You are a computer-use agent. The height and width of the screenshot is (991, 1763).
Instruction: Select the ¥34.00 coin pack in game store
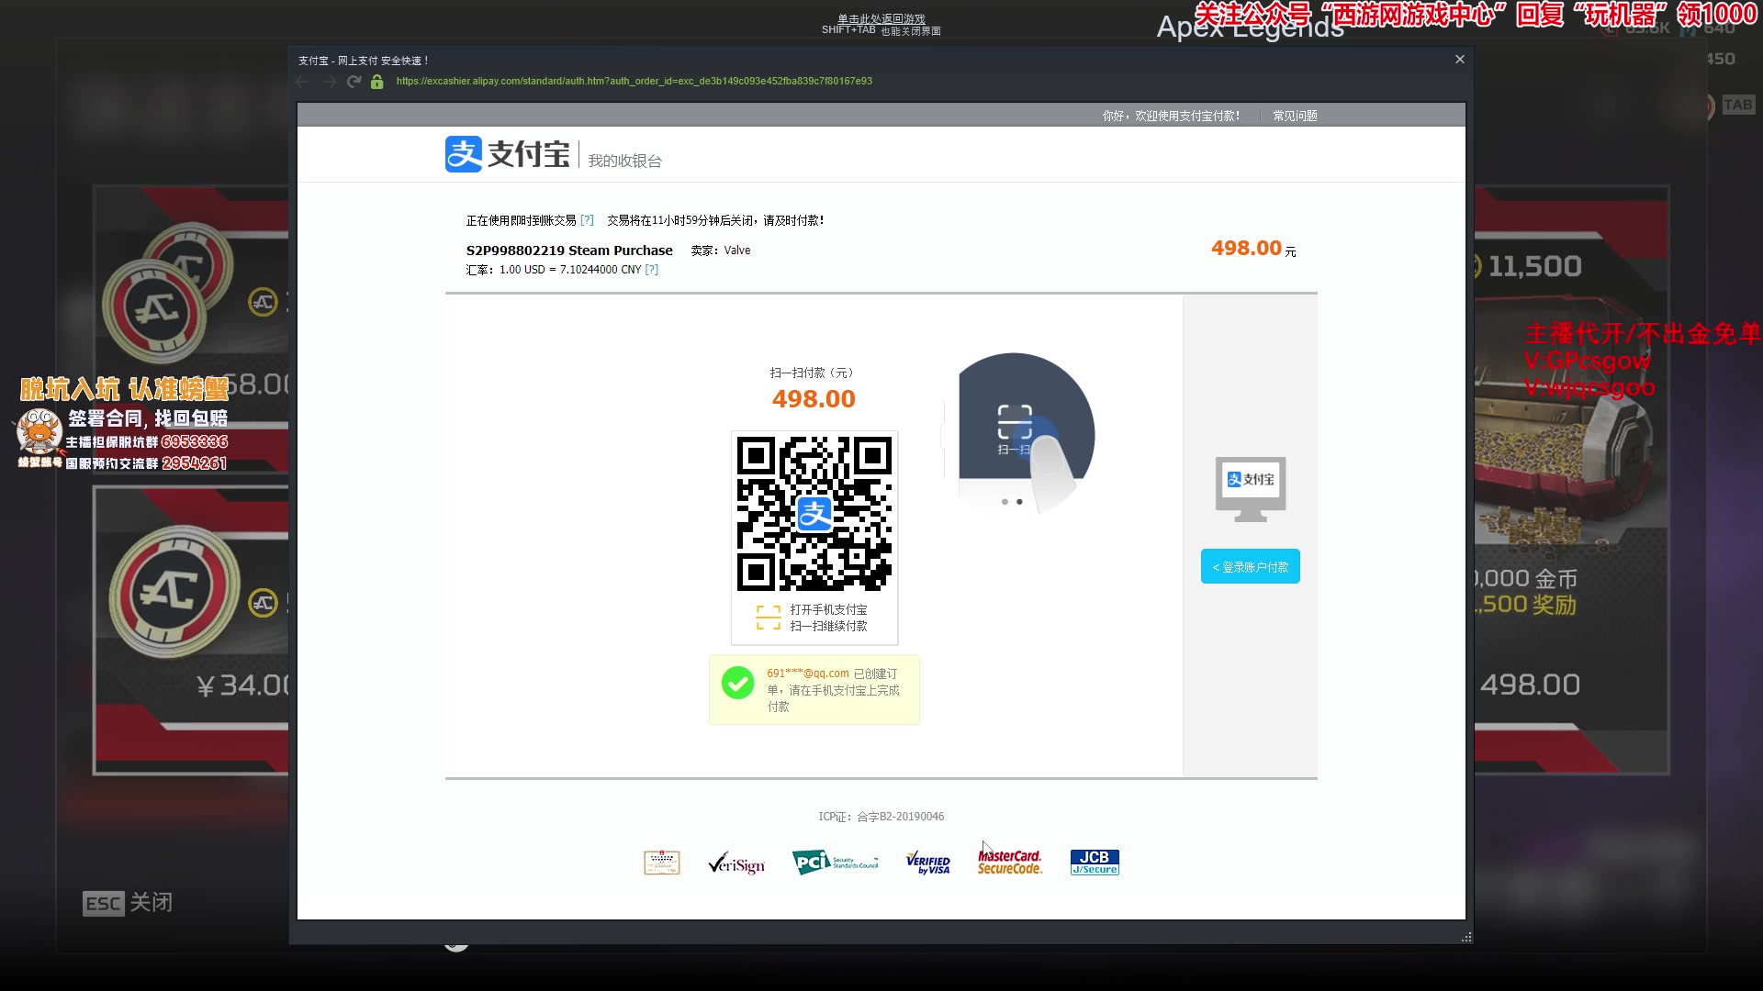click(191, 631)
